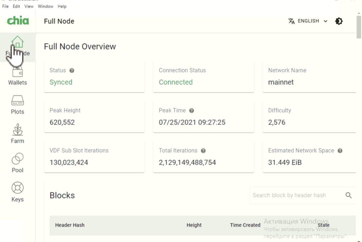Show help for Peak Time
Screen dimensions: 362x242
[192, 111]
